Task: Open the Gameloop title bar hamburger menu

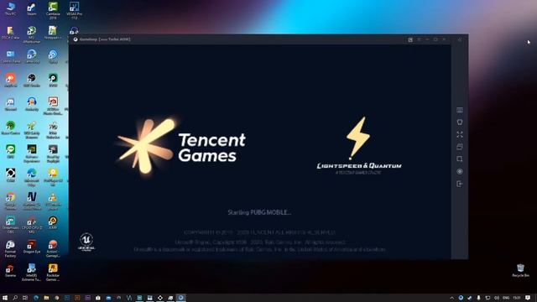Action: [419, 39]
